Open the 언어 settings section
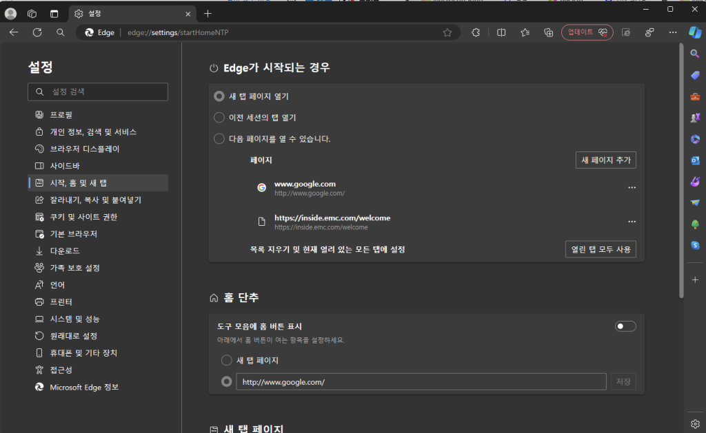Viewport: 706px width, 433px height. point(98,285)
